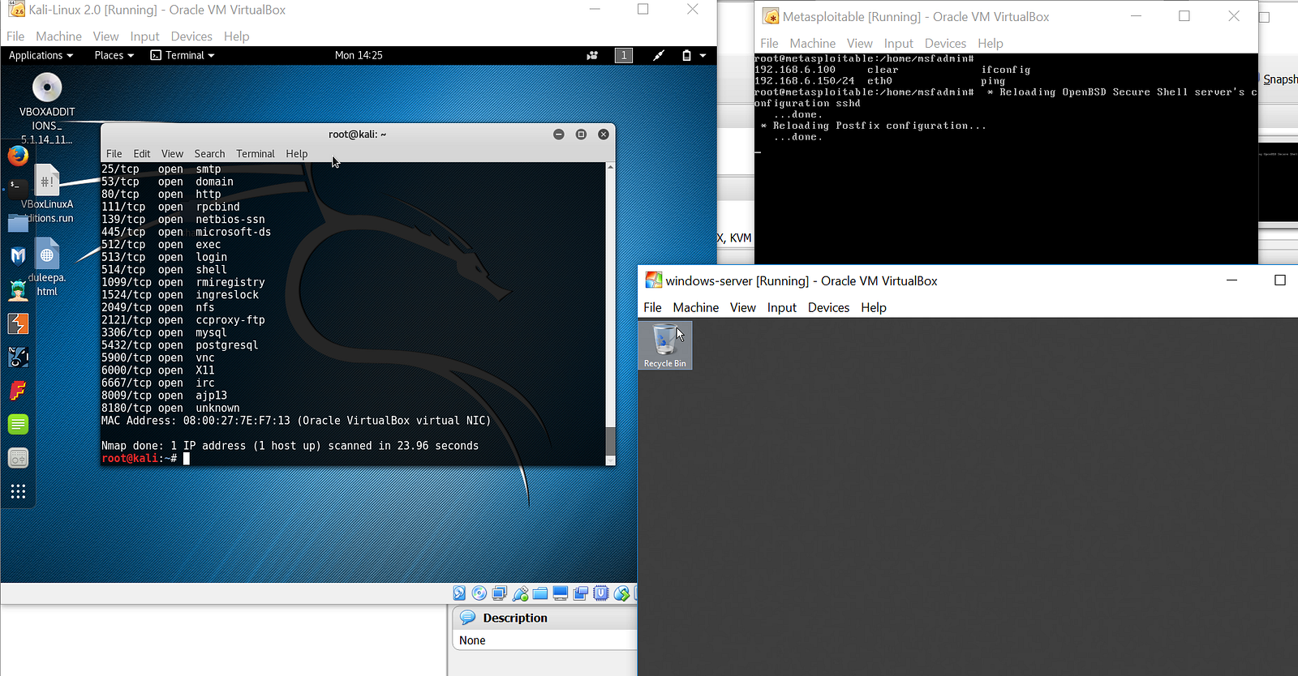Launch Faraday red F icon in dock
The width and height of the screenshot is (1298, 676).
(x=18, y=391)
